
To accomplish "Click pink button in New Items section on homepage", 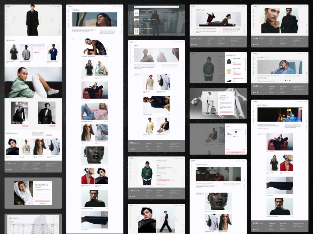I will click(x=37, y=52).
